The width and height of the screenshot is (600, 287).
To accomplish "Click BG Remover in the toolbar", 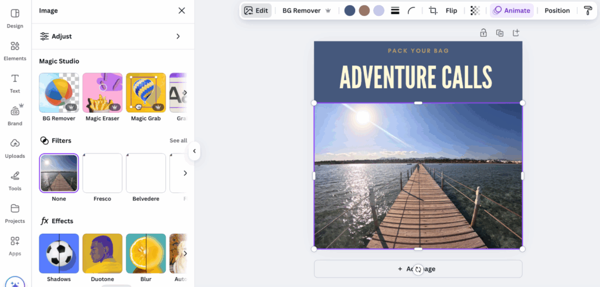I will [306, 11].
